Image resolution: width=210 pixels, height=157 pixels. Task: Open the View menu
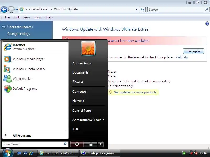point(27,17)
